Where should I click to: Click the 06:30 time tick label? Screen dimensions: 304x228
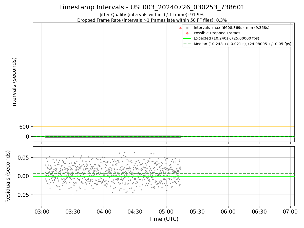coord(259,212)
